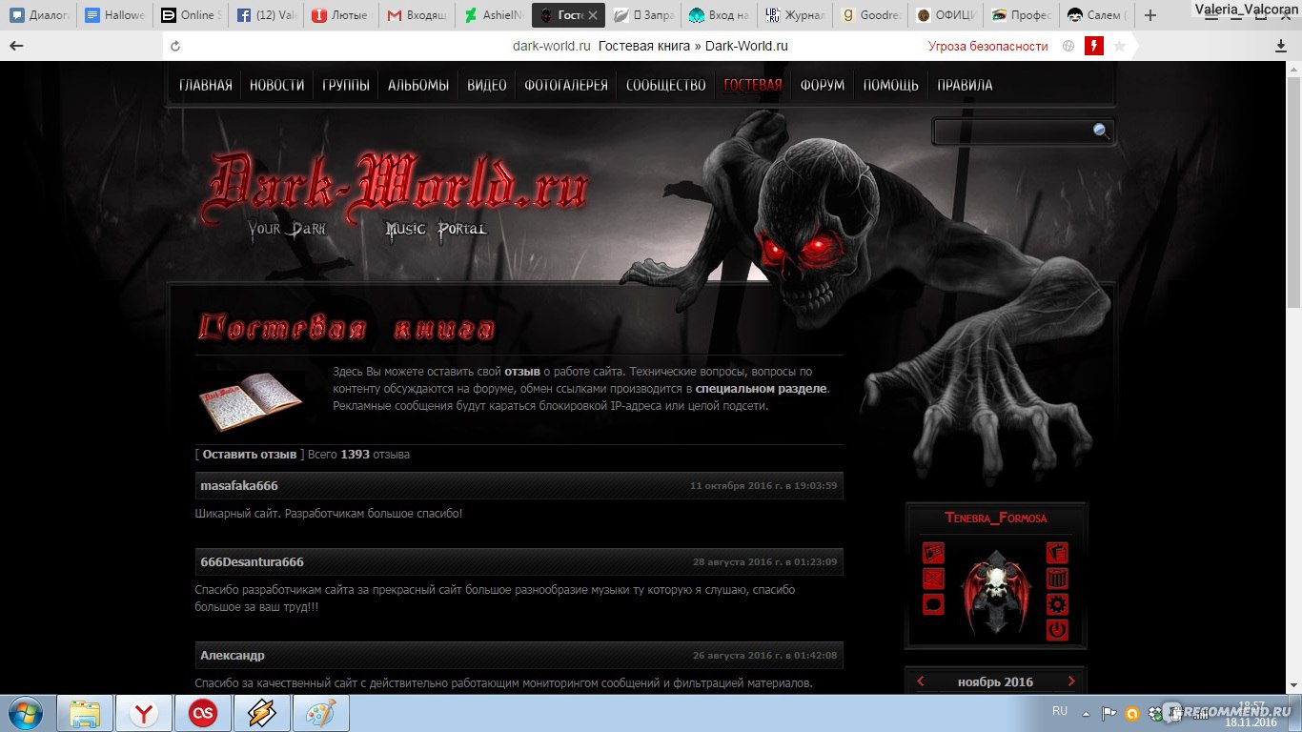Open profile settings gear icon
Image resolution: width=1302 pixels, height=732 pixels.
coord(1057,604)
